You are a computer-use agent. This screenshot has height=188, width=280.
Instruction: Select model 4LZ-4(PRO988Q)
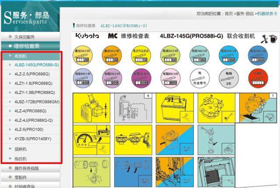tap(31, 111)
